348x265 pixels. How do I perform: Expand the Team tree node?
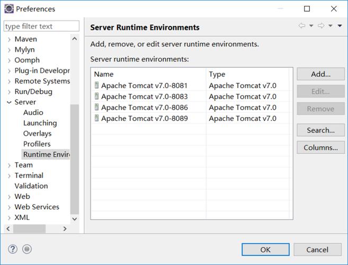(x=9, y=165)
